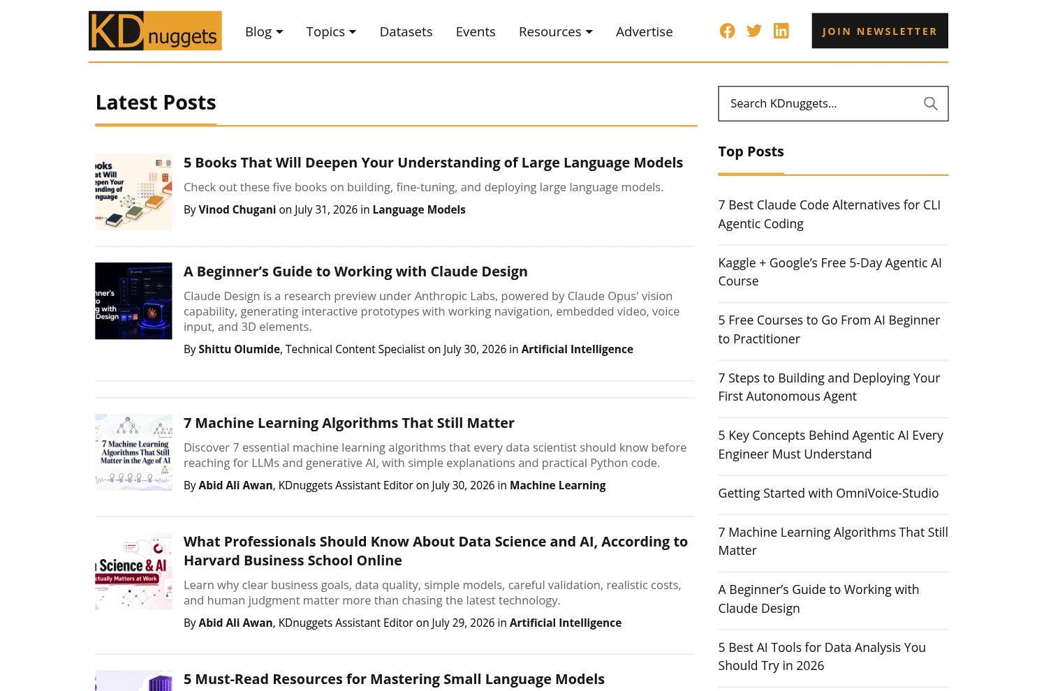Open '7 Machine Learning Algorithms That Still Matter' headline in Latest Posts
This screenshot has height=691, width=1037.
coord(349,423)
